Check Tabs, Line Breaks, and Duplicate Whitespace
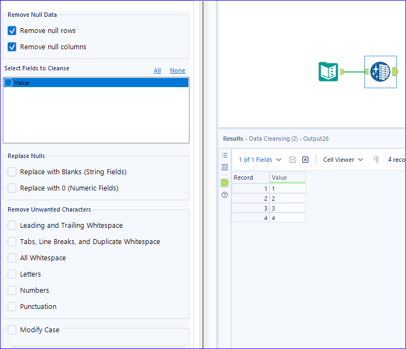 tap(12, 241)
